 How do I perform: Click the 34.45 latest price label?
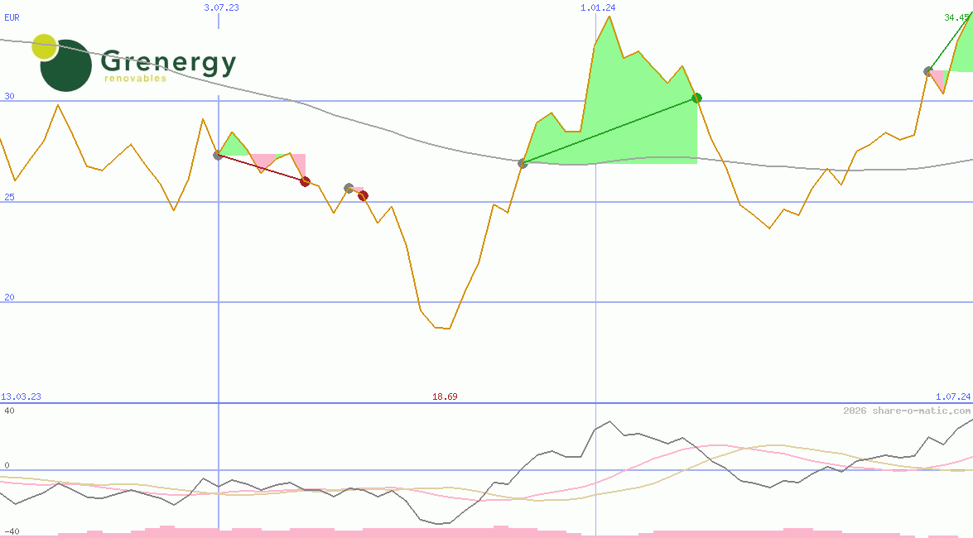click(x=957, y=17)
